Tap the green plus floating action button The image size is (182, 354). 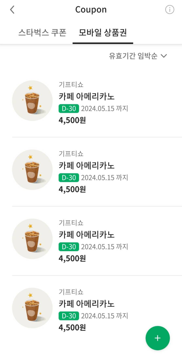click(158, 338)
